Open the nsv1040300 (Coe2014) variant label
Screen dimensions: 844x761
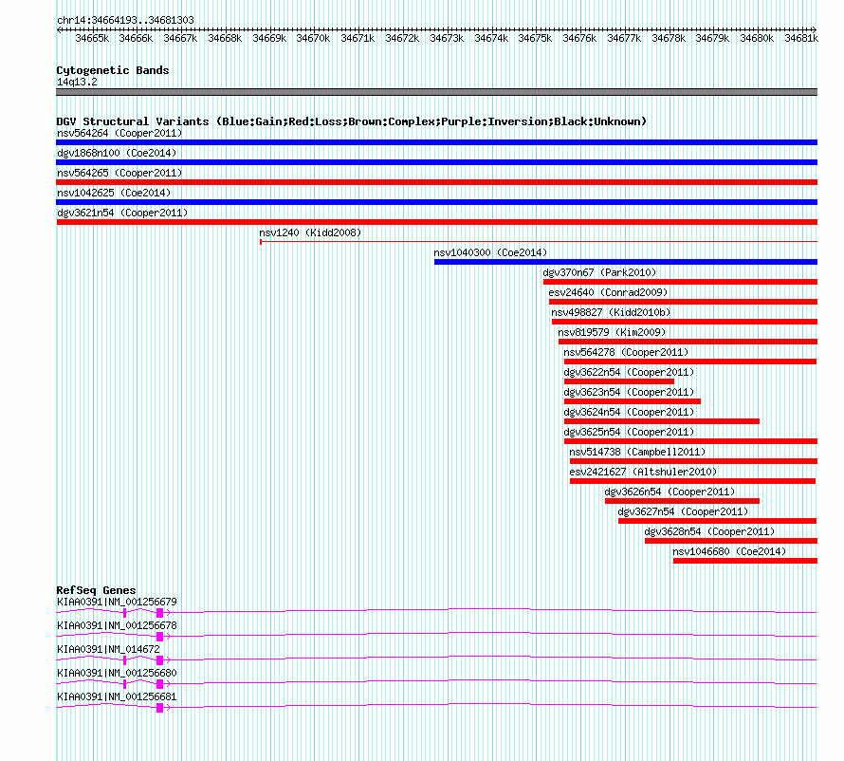490,252
